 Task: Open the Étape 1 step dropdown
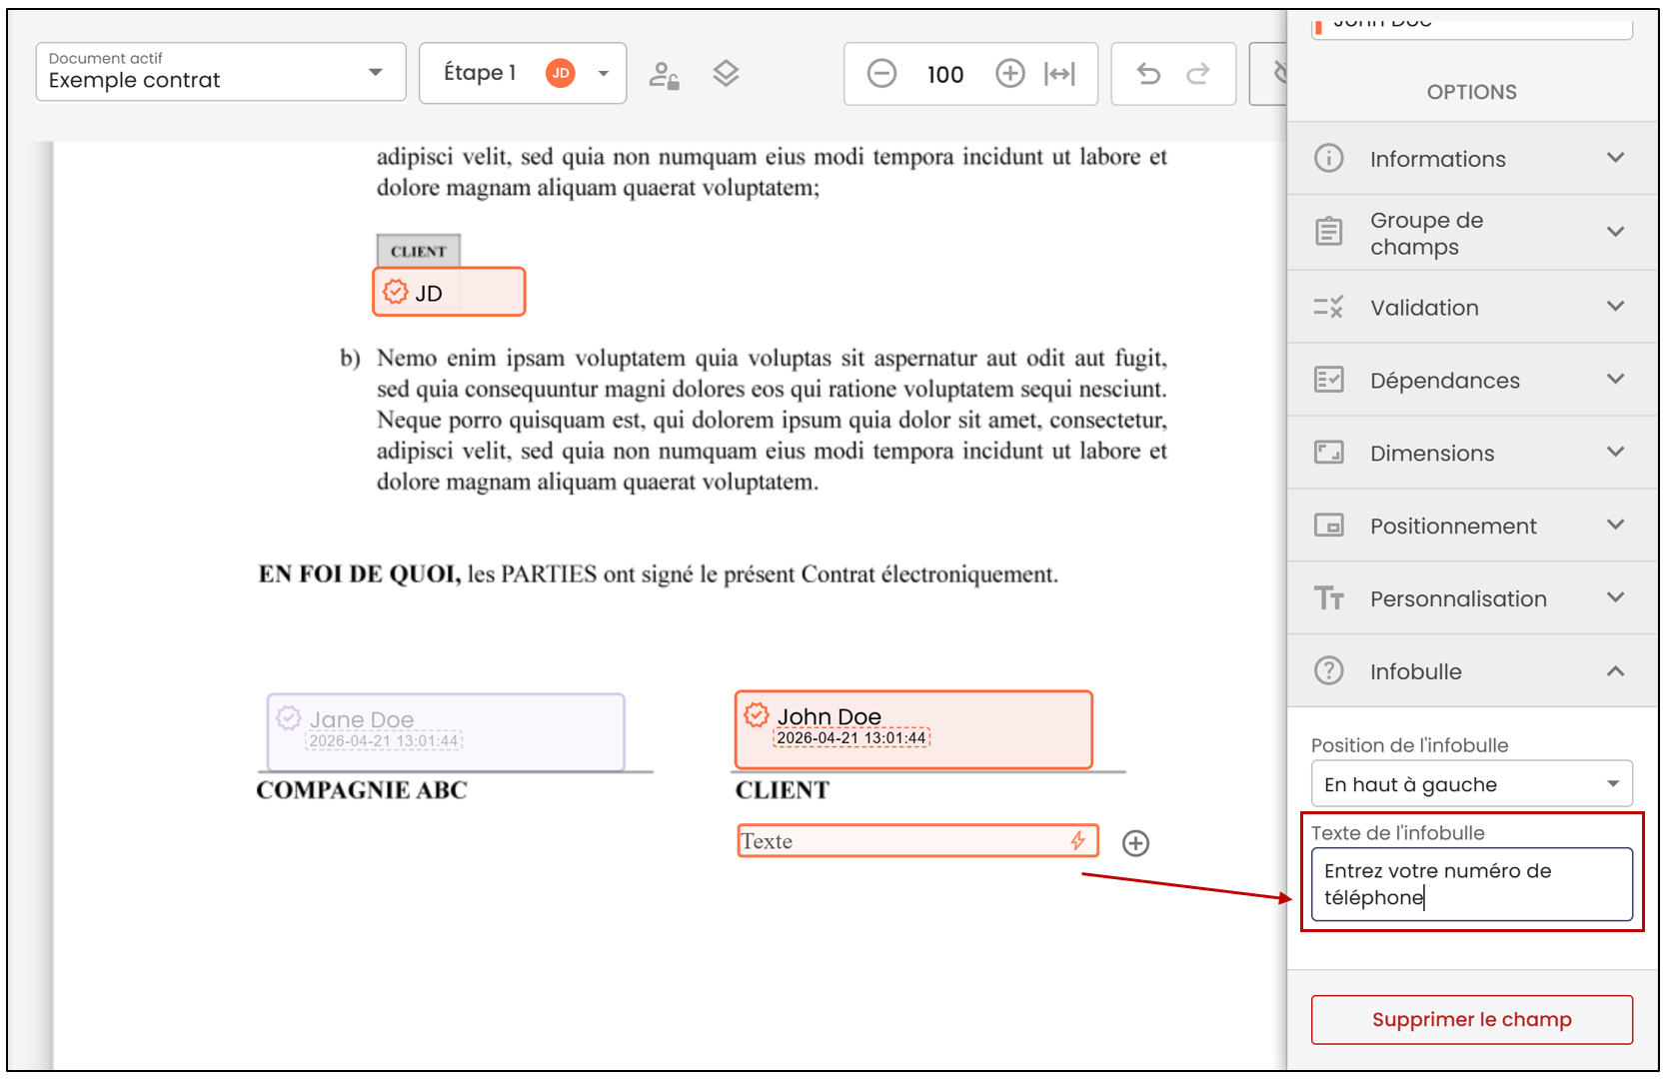point(523,73)
